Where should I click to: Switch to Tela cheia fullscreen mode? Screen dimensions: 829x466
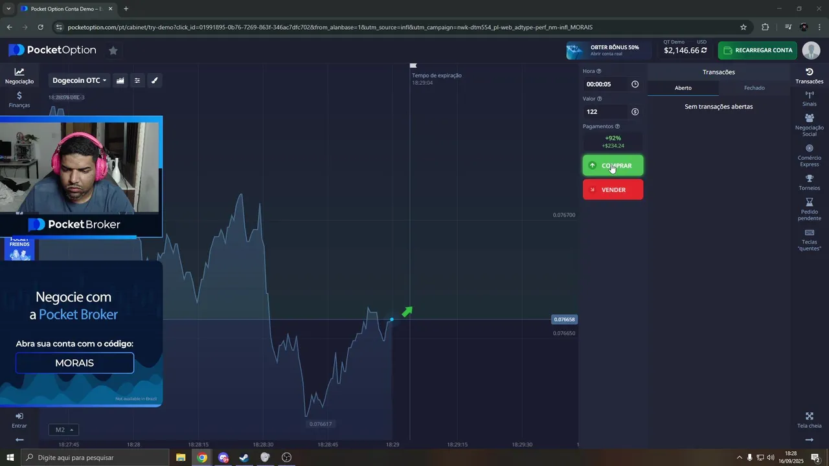click(x=810, y=420)
